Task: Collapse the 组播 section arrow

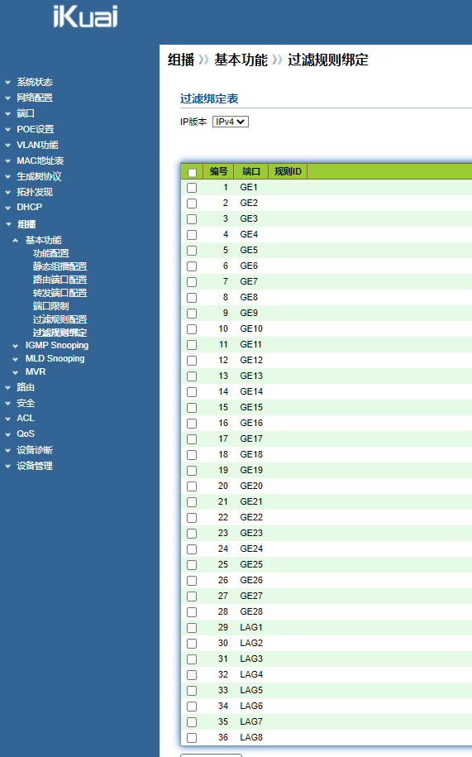Action: pyautogui.click(x=8, y=224)
